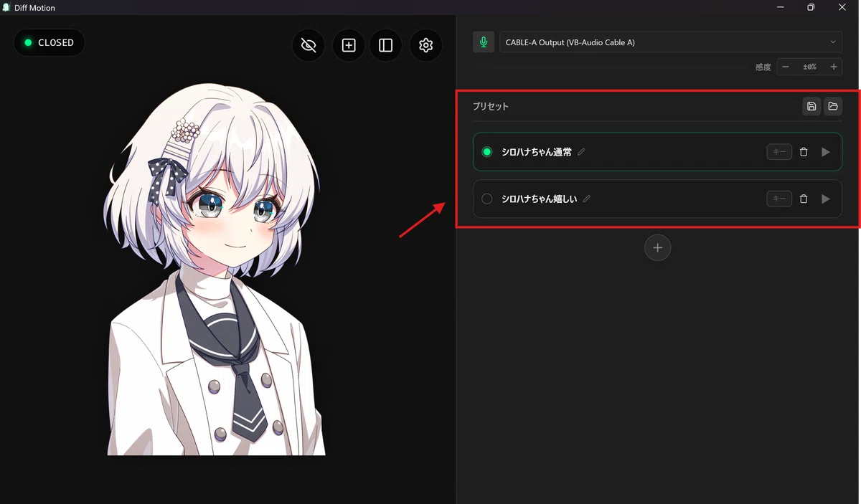
Task: Click the Diff Motion app icon in the title bar
Action: [x=6, y=7]
